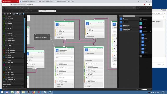Go back in the browser
The width and height of the screenshot is (167, 94).
4,5
